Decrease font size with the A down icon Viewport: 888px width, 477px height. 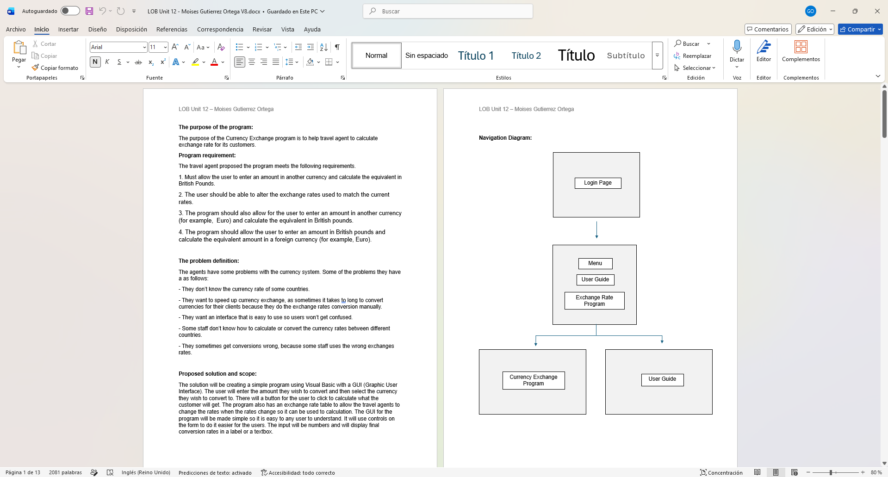[187, 47]
